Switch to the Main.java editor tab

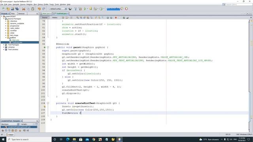(46, 14)
